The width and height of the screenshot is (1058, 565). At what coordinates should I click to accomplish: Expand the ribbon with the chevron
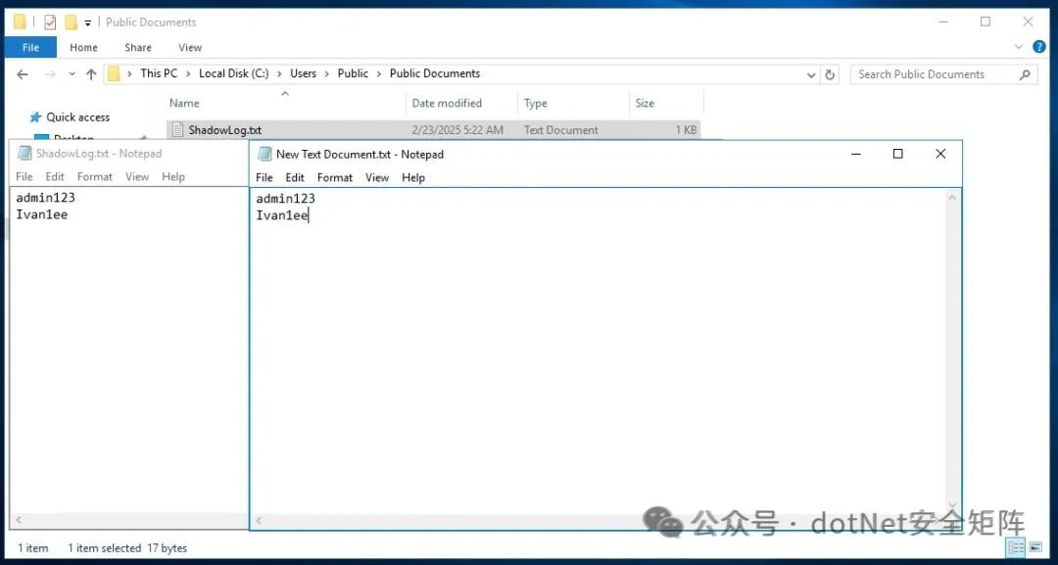coord(1019,47)
